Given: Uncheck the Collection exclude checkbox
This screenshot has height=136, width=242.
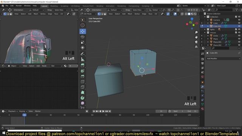Looking at the screenshot, I should click(x=236, y=17).
